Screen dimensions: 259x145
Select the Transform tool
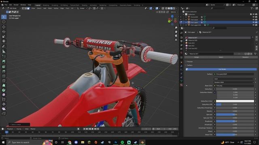click(x=4, y=41)
